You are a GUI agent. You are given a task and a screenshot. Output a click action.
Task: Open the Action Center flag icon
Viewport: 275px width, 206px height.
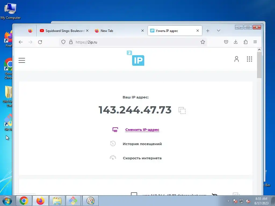(x=235, y=201)
